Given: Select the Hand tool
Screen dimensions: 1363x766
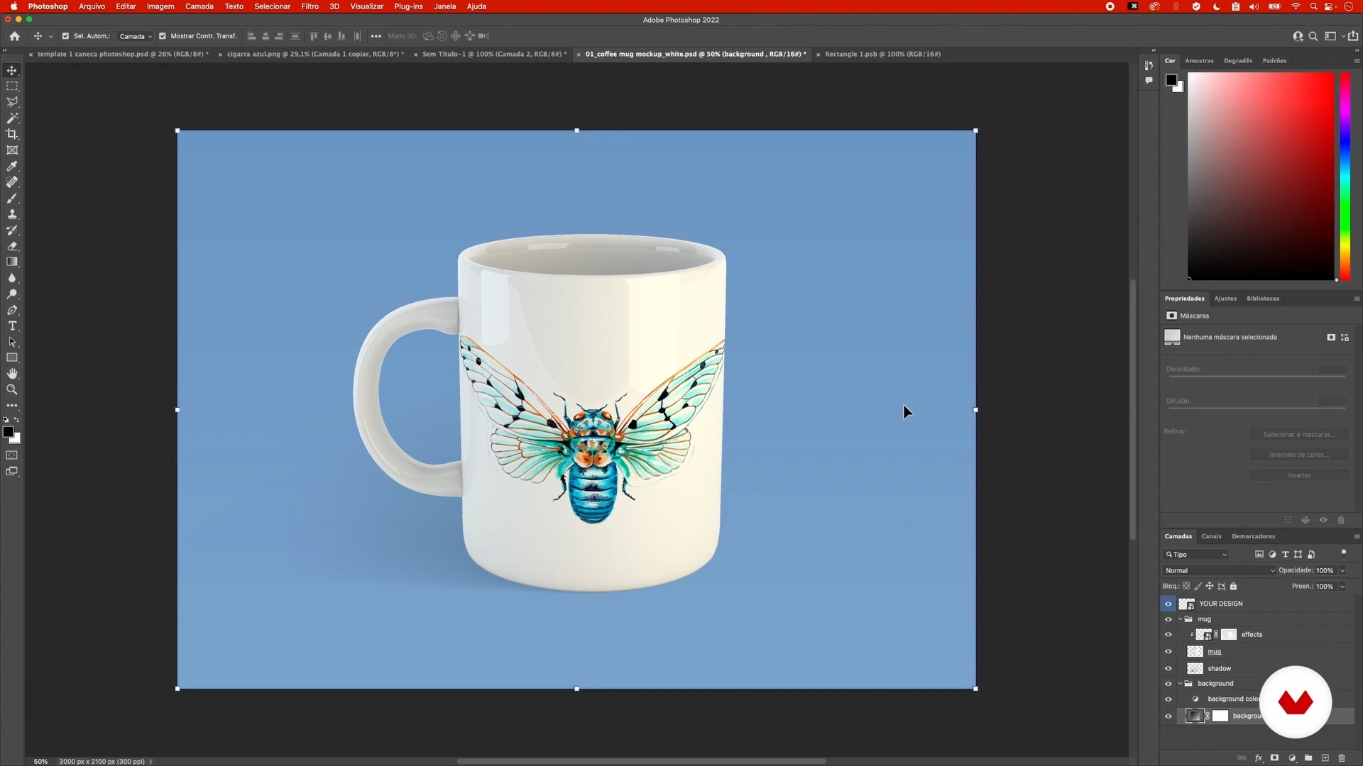Looking at the screenshot, I should click(x=12, y=374).
